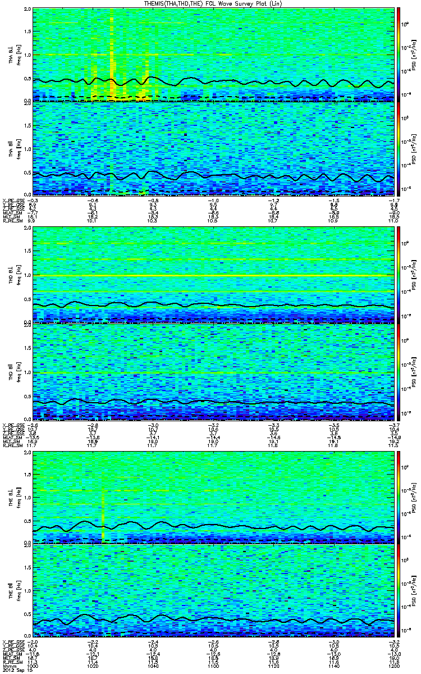Click the top THA panel PSD color bar

point(399,54)
